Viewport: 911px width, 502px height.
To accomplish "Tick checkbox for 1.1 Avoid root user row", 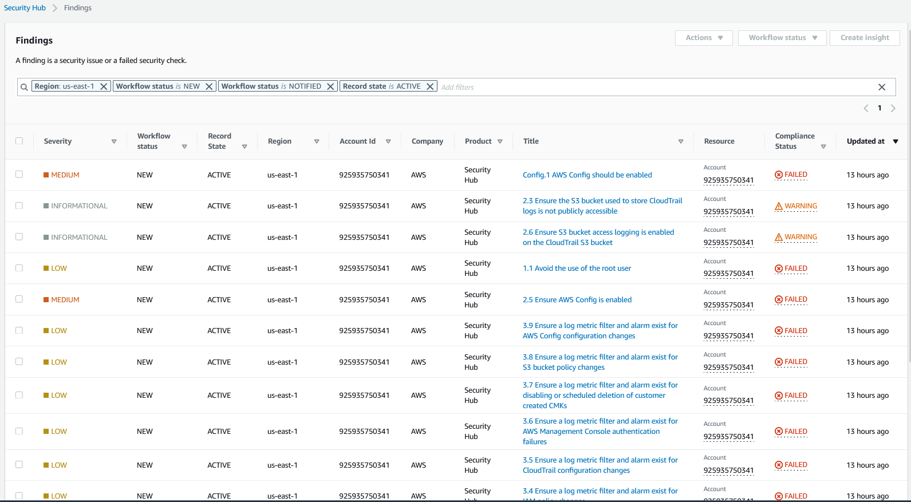I will [19, 268].
